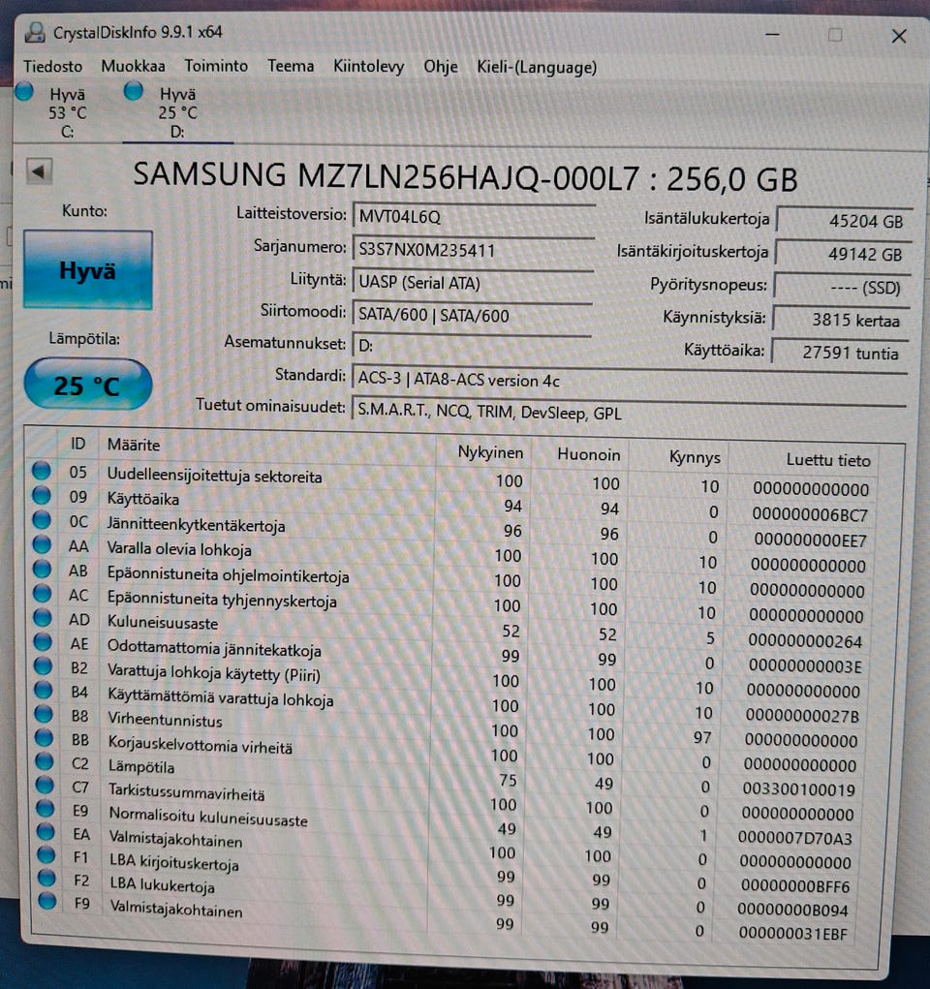Screen dimensions: 930x989
Task: Click status dot for attribute AB row
Action: tap(43, 569)
